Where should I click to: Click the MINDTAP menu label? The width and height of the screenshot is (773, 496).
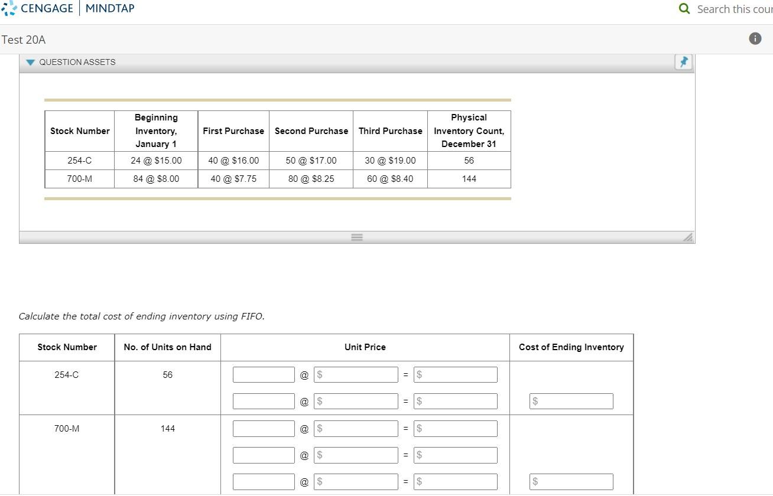point(109,8)
